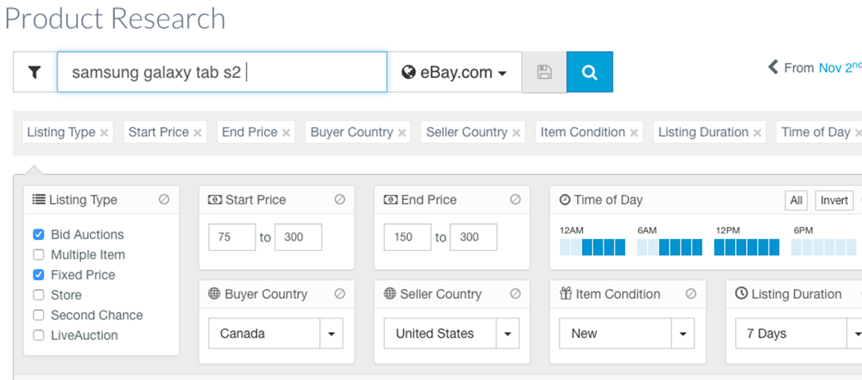Viewport: 862px width, 380px height.
Task: Open the Seller Country United States dropdown
Action: tap(507, 334)
